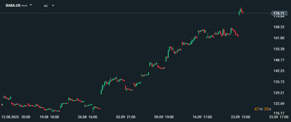This screenshot has width=291, height=122.
Task: Click the 02.09 21:00 time label
Action: [x=126, y=117]
